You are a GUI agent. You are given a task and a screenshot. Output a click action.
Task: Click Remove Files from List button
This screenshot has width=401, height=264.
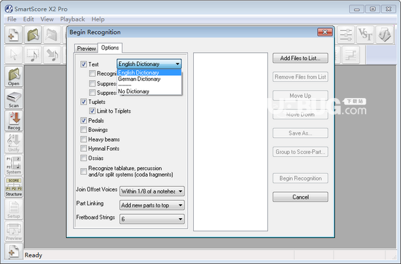[x=300, y=77]
